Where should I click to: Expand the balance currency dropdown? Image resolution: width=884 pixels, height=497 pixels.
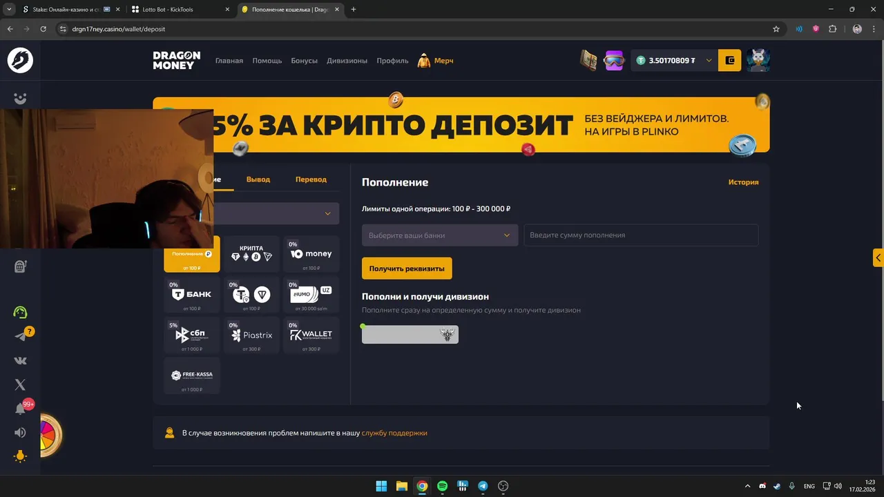tap(709, 61)
